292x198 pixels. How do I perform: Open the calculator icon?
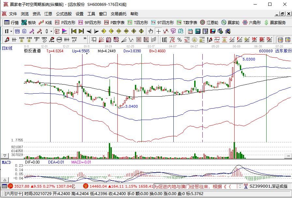198,32
